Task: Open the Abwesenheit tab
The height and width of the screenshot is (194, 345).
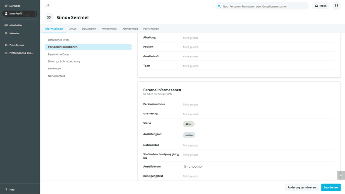Action: click(130, 29)
